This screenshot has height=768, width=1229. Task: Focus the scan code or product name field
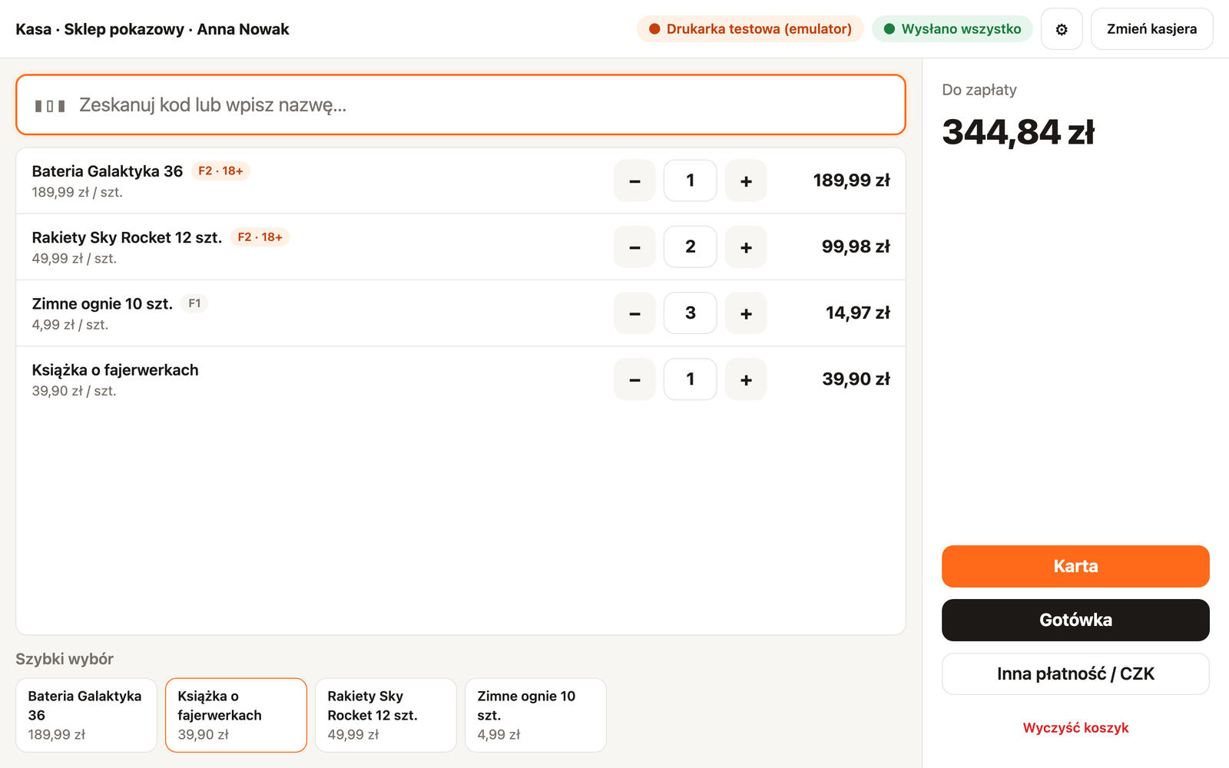pos(461,104)
